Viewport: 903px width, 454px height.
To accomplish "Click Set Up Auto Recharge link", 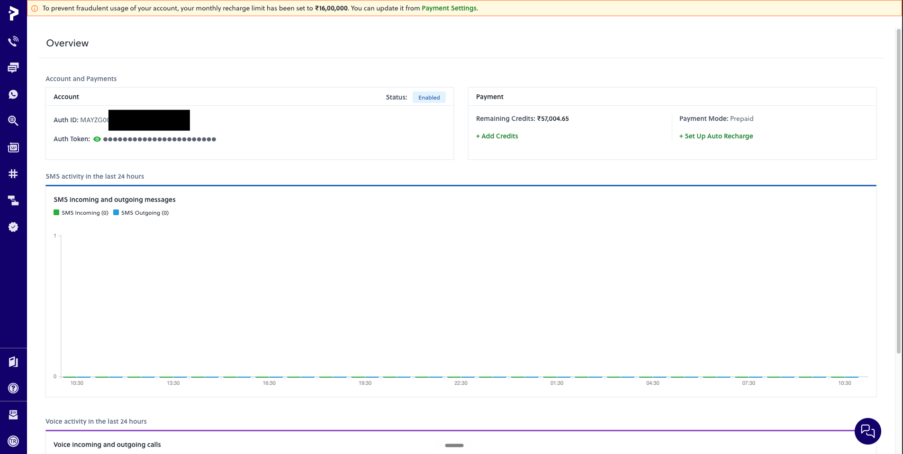I will pyautogui.click(x=716, y=136).
